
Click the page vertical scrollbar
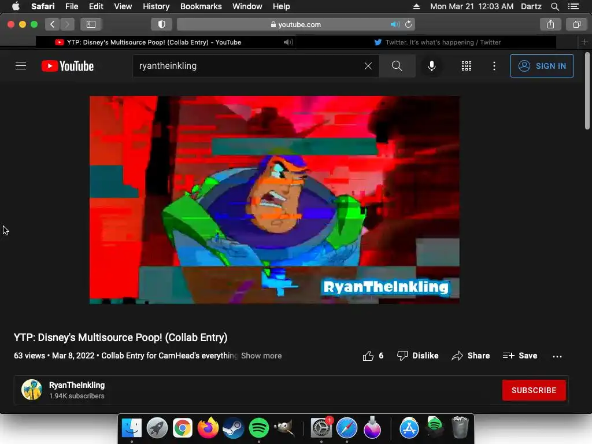587,91
